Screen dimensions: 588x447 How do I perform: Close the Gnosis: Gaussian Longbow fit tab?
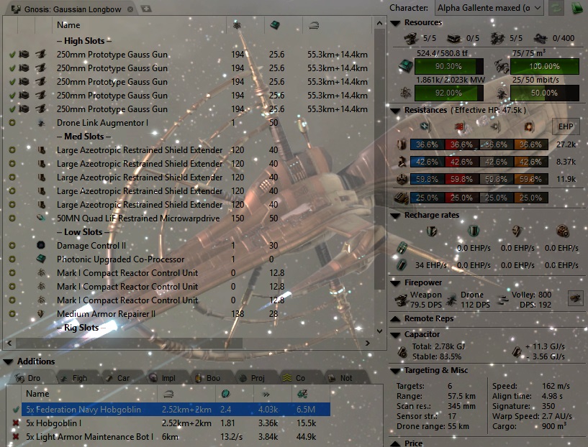click(130, 9)
